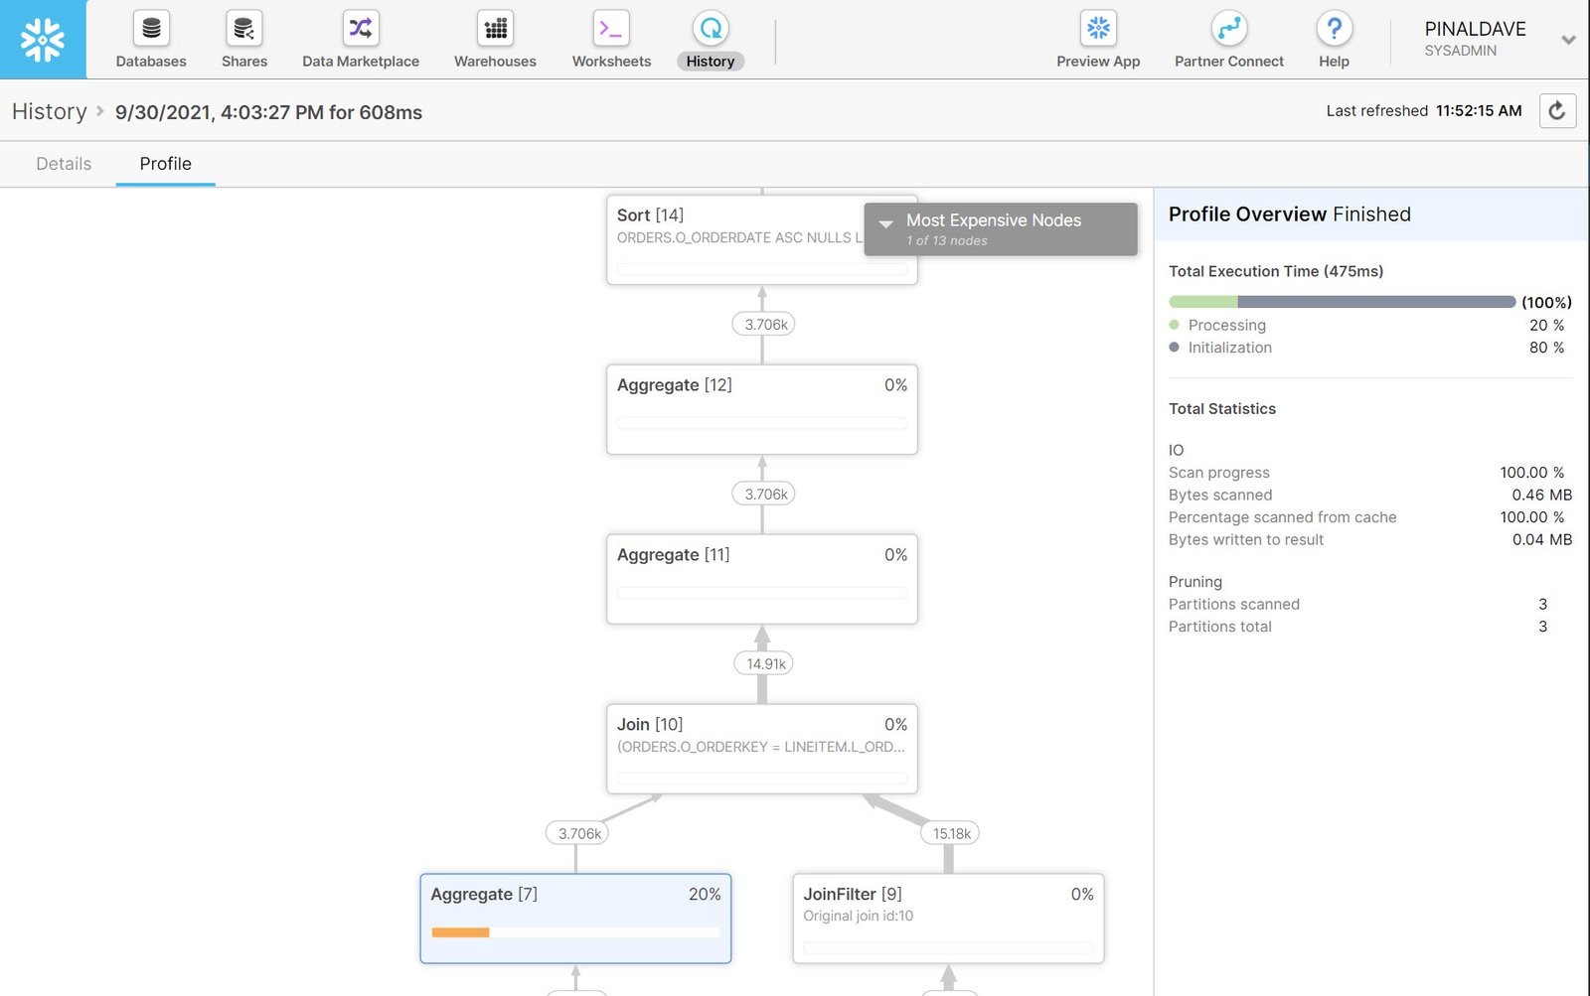Click the Warehouses icon
This screenshot has height=996, width=1590.
coord(494,38)
